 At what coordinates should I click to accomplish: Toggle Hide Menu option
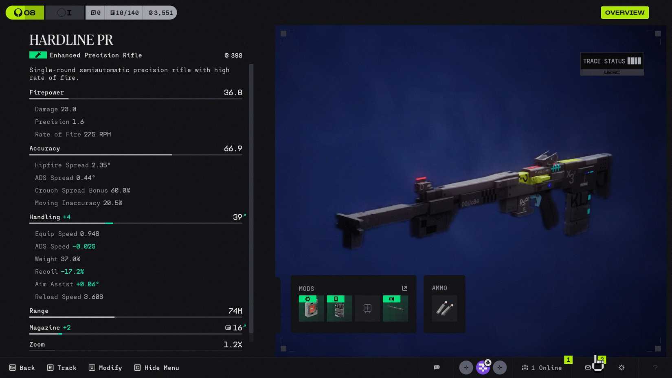(x=157, y=368)
